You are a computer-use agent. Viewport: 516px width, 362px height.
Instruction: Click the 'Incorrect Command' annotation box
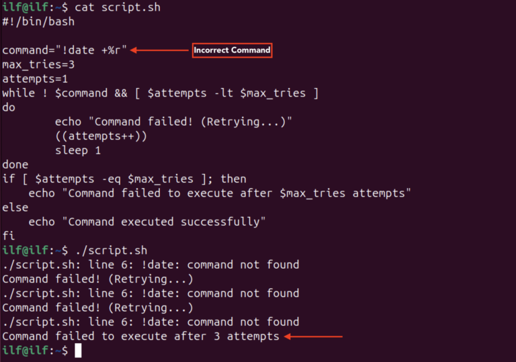232,50
